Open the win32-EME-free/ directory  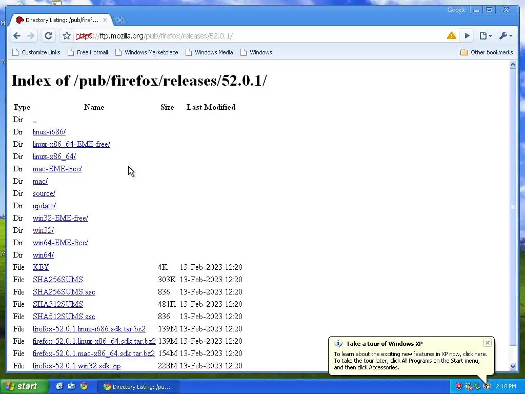click(60, 218)
